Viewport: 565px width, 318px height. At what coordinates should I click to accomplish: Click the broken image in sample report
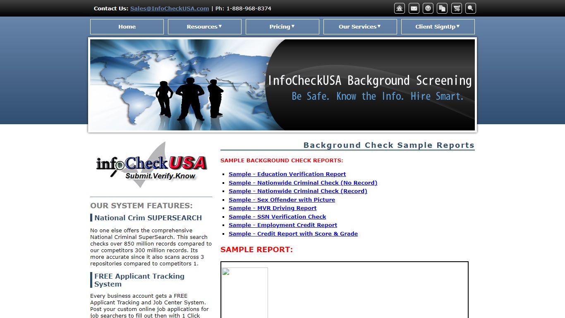[x=245, y=293]
